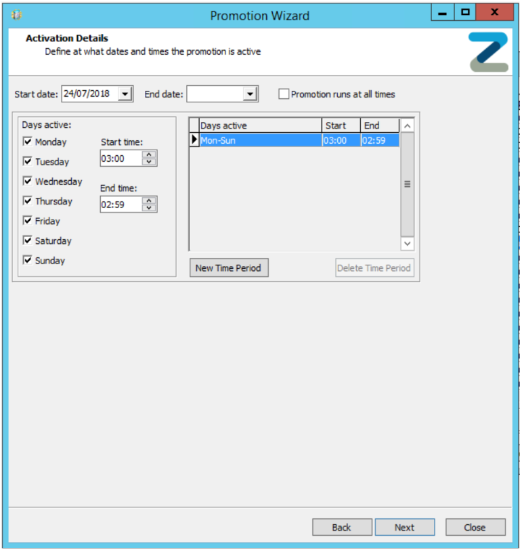The image size is (520, 550).
Task: Click the Promotion Wizard title bar icon
Action: click(x=17, y=14)
